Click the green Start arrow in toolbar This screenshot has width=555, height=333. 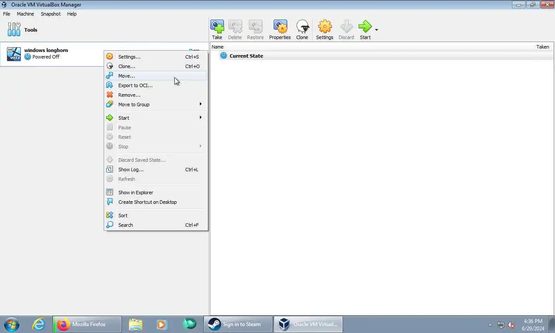point(365,26)
